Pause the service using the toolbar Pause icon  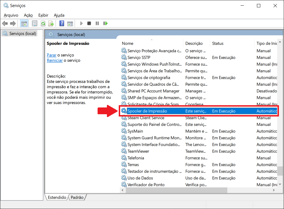tap(97, 23)
